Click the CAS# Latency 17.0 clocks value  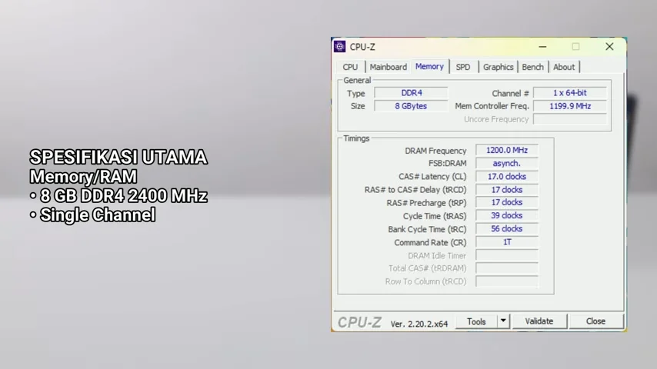pos(506,176)
